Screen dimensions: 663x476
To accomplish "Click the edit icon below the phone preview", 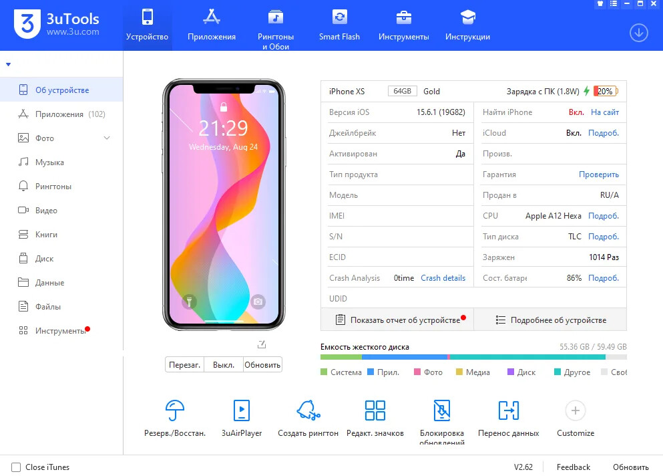I will pos(261,345).
